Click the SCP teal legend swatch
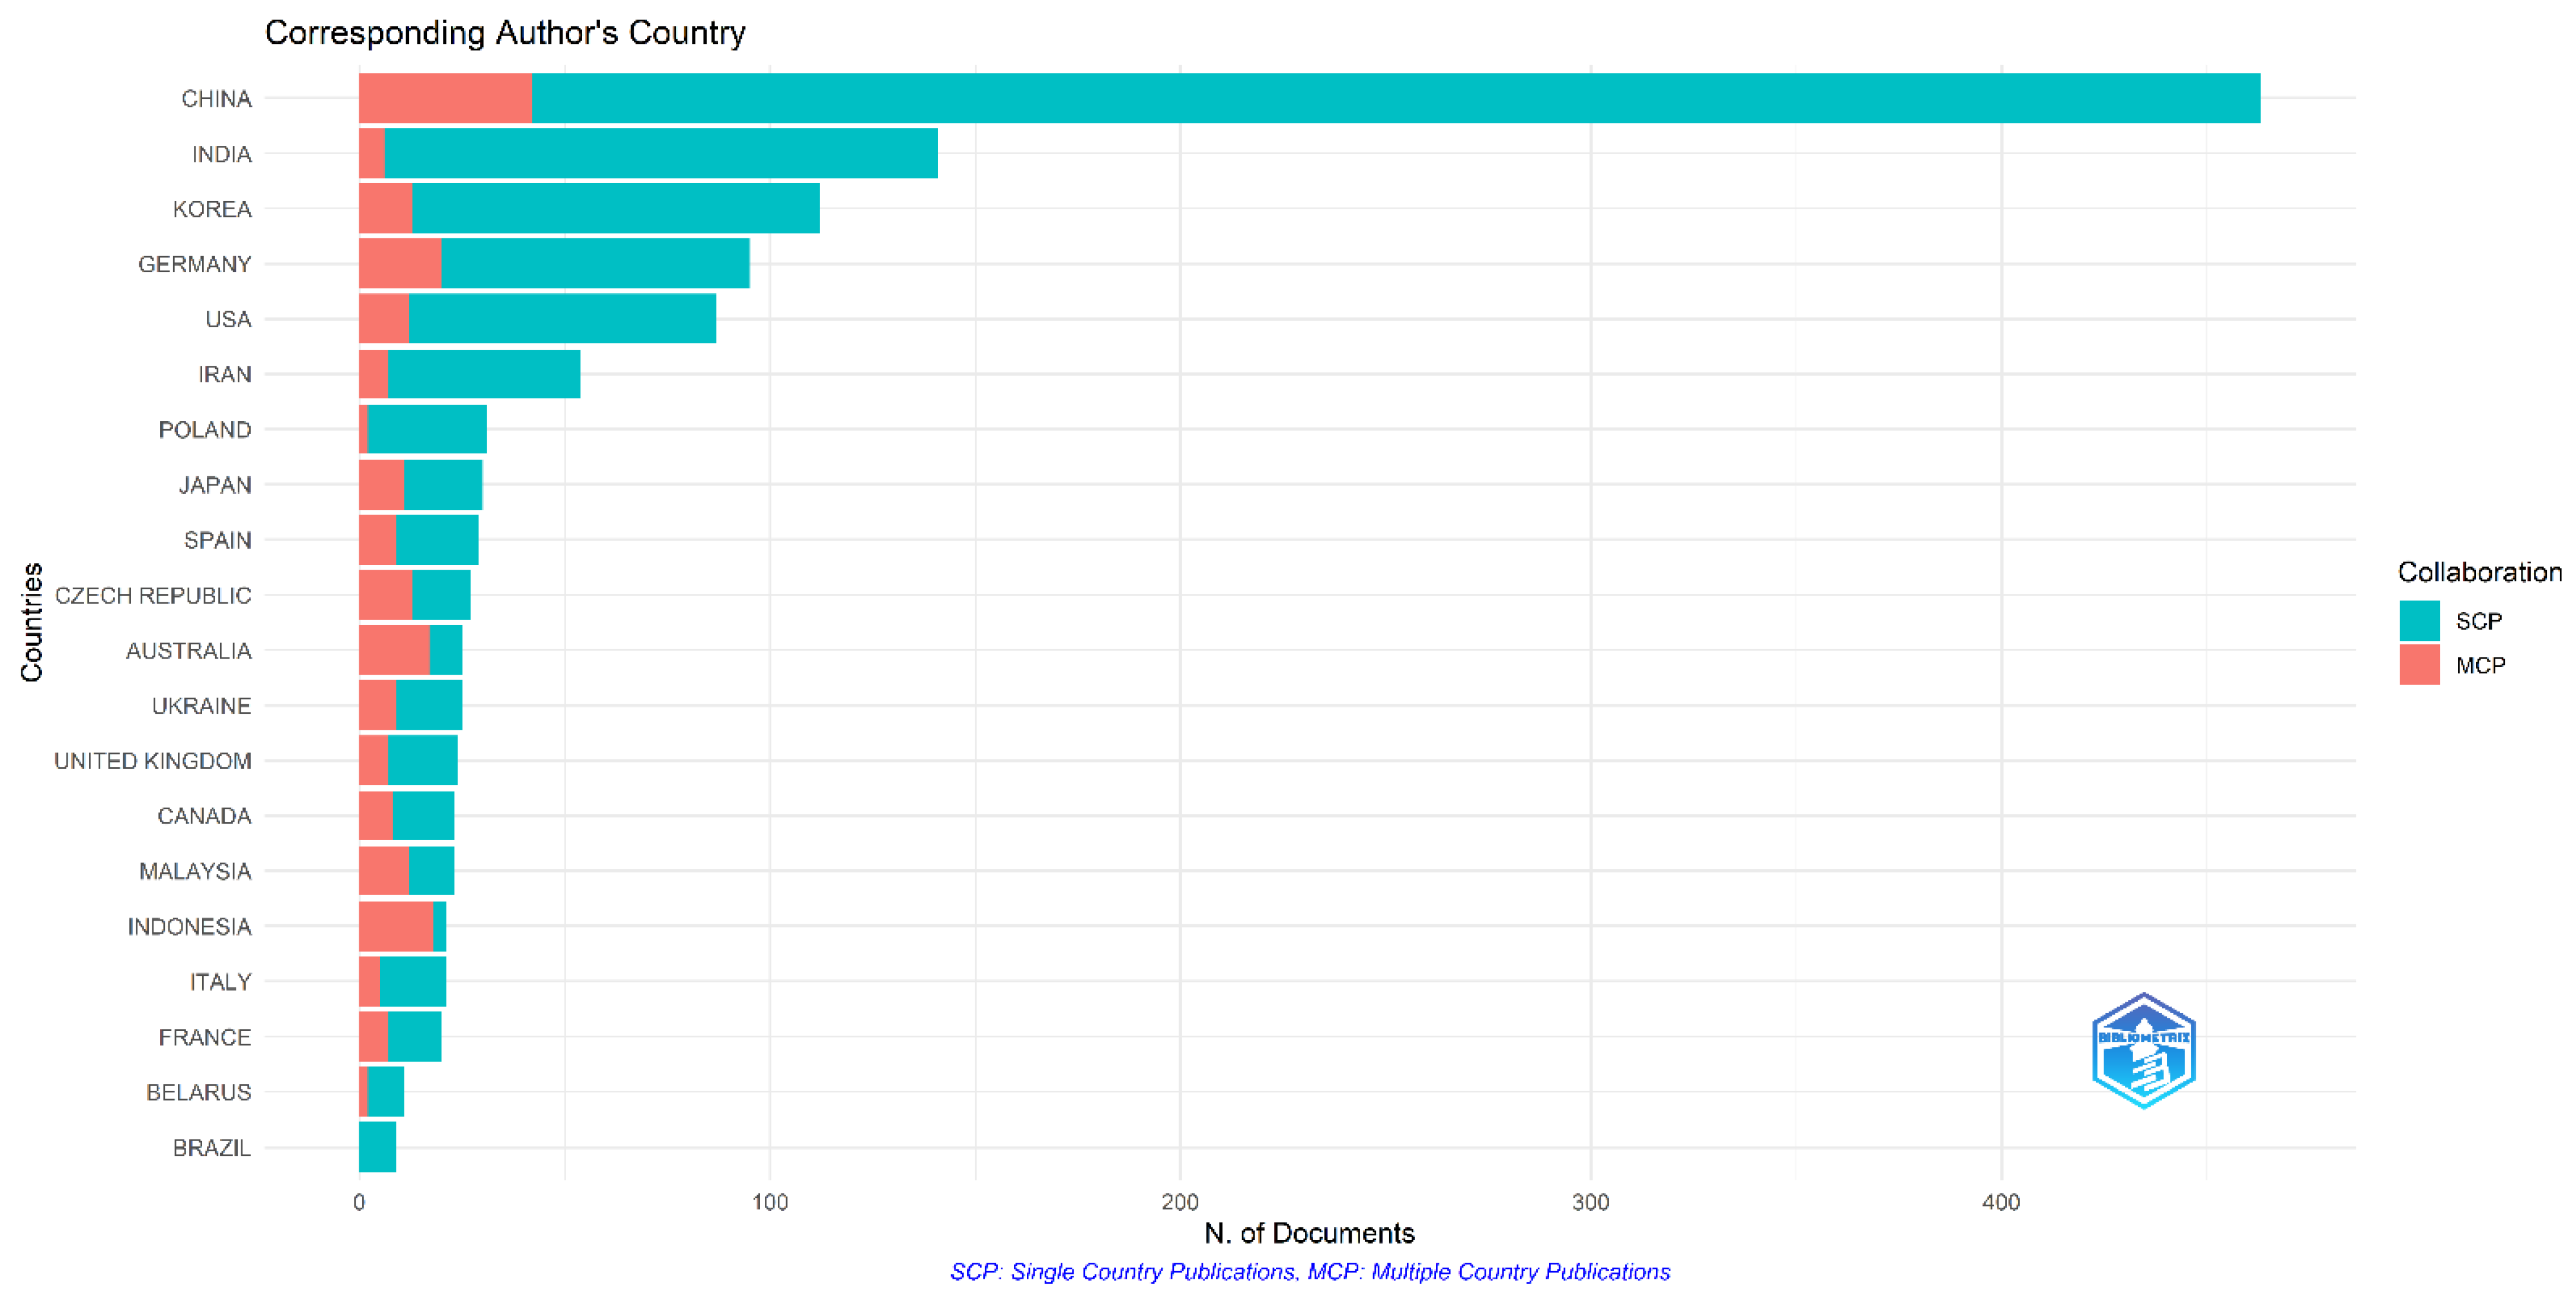 [2419, 621]
